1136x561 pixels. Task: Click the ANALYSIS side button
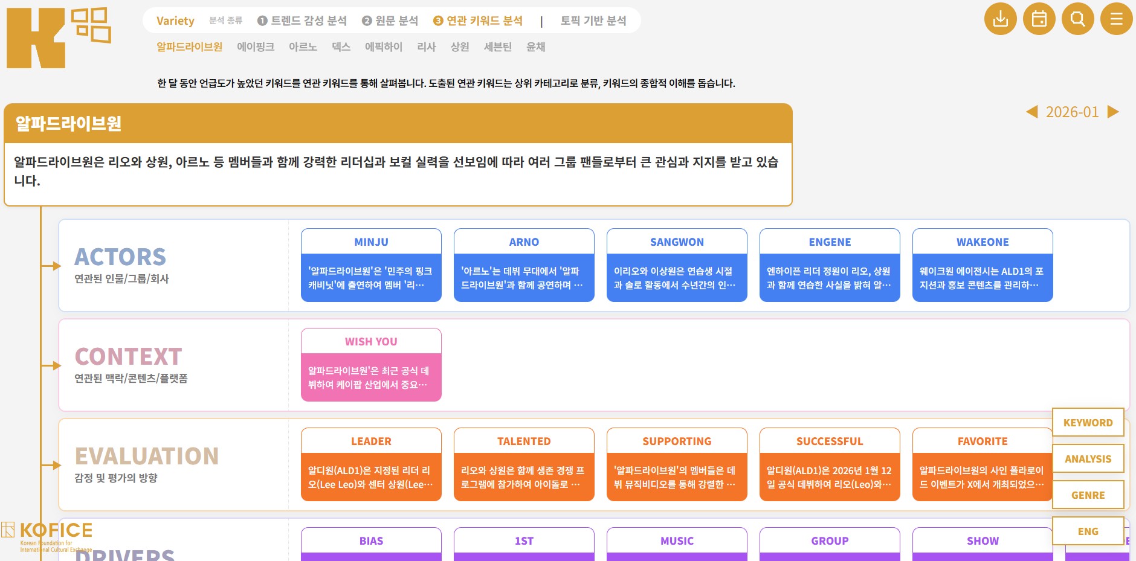[1088, 459]
